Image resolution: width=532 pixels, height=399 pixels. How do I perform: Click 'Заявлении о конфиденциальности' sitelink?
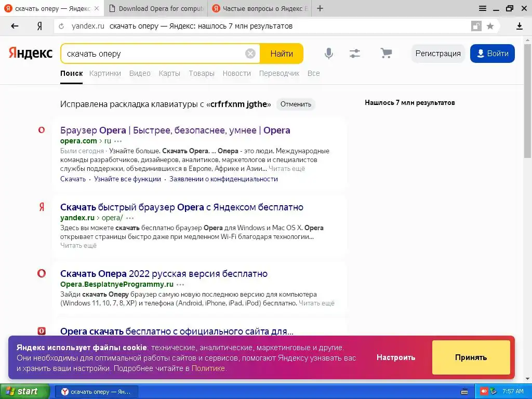[x=223, y=179]
